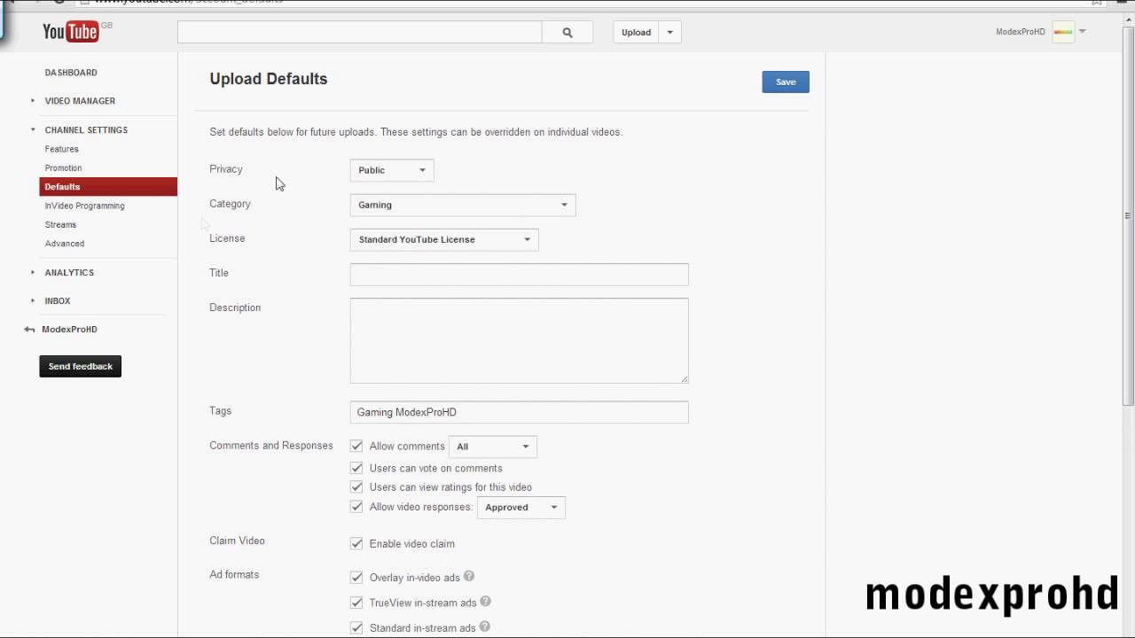Click ModexProHD link in sidebar
This screenshot has width=1135, height=638.
pyautogui.click(x=69, y=330)
